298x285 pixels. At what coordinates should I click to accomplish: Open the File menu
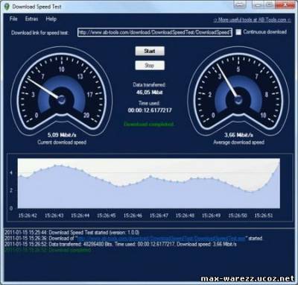[13, 19]
